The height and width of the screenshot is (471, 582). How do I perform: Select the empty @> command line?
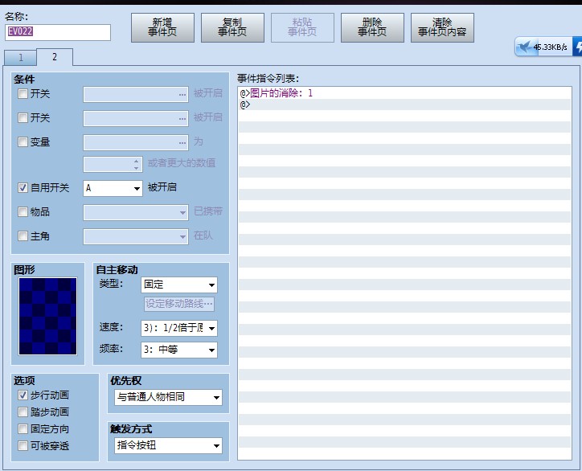pyautogui.click(x=404, y=104)
